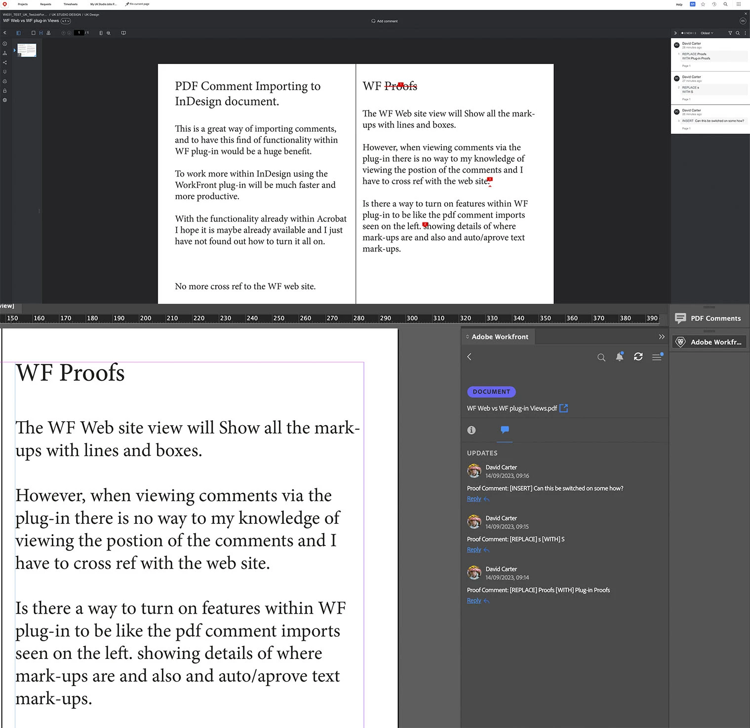Click the back arrow in Workfront panel
Screen dimensions: 750x728
click(x=469, y=357)
